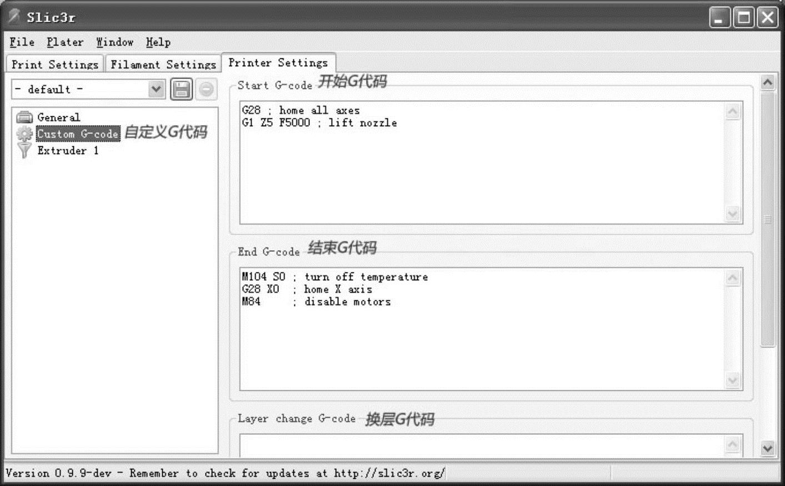This screenshot has height=486, width=785.
Task: Click the main panel vertical scrollbar thumb
Action: tap(768, 220)
